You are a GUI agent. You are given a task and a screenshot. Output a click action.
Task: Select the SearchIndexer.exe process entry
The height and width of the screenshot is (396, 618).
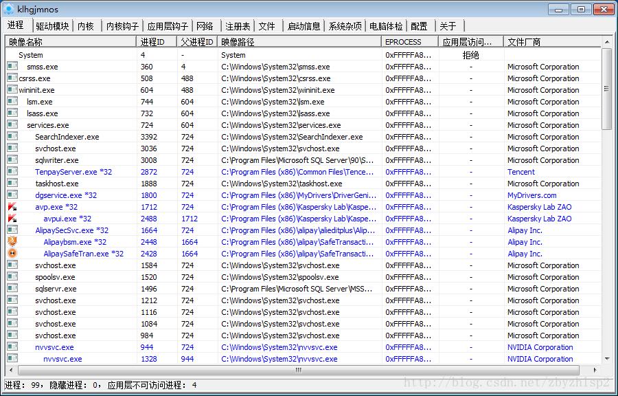pyautogui.click(x=67, y=137)
